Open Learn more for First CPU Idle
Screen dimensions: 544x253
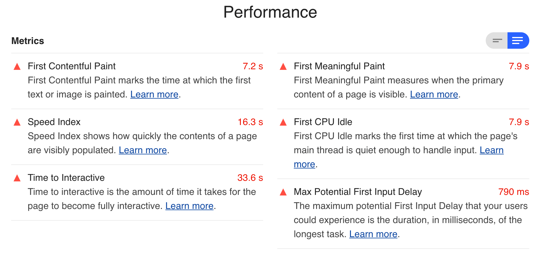pyautogui.click(x=491, y=150)
